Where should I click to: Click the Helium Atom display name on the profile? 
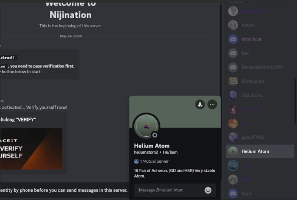coord(152,146)
